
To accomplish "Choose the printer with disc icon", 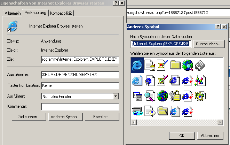I will pyautogui.click(x=137, y=111).
